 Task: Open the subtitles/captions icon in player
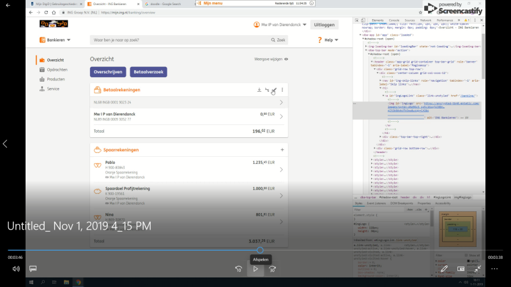point(33,269)
